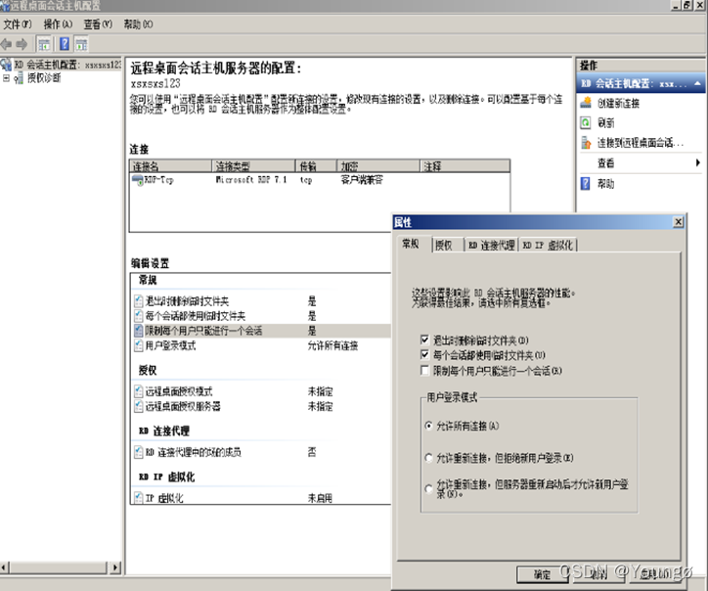Click 允许所有连接 value in settings list
This screenshot has width=708, height=591.
coord(332,345)
